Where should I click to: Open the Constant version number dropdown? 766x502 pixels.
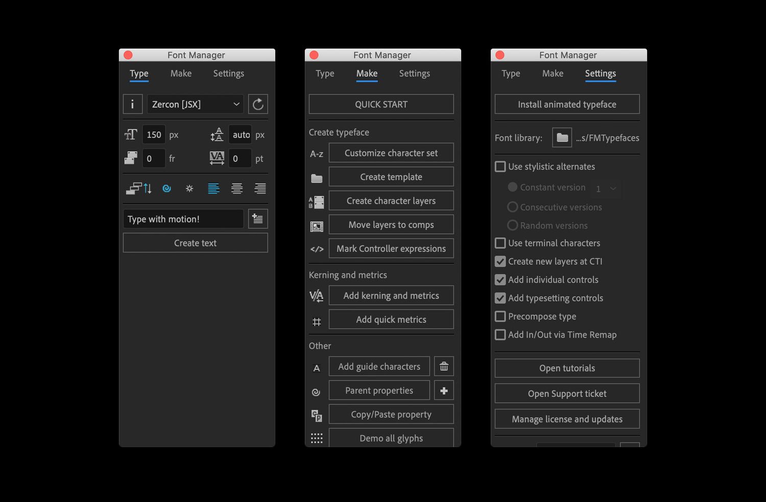(605, 188)
